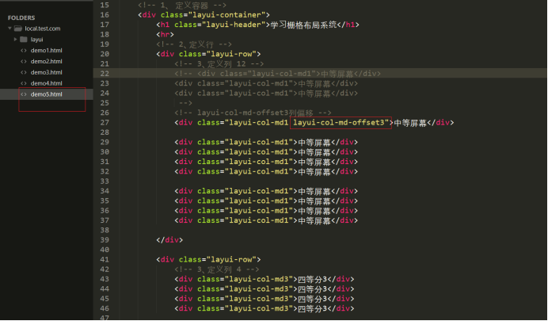This screenshot has width=548, height=321.
Task: Click layui-col-md3 div on line 46
Action: [x=264, y=308]
